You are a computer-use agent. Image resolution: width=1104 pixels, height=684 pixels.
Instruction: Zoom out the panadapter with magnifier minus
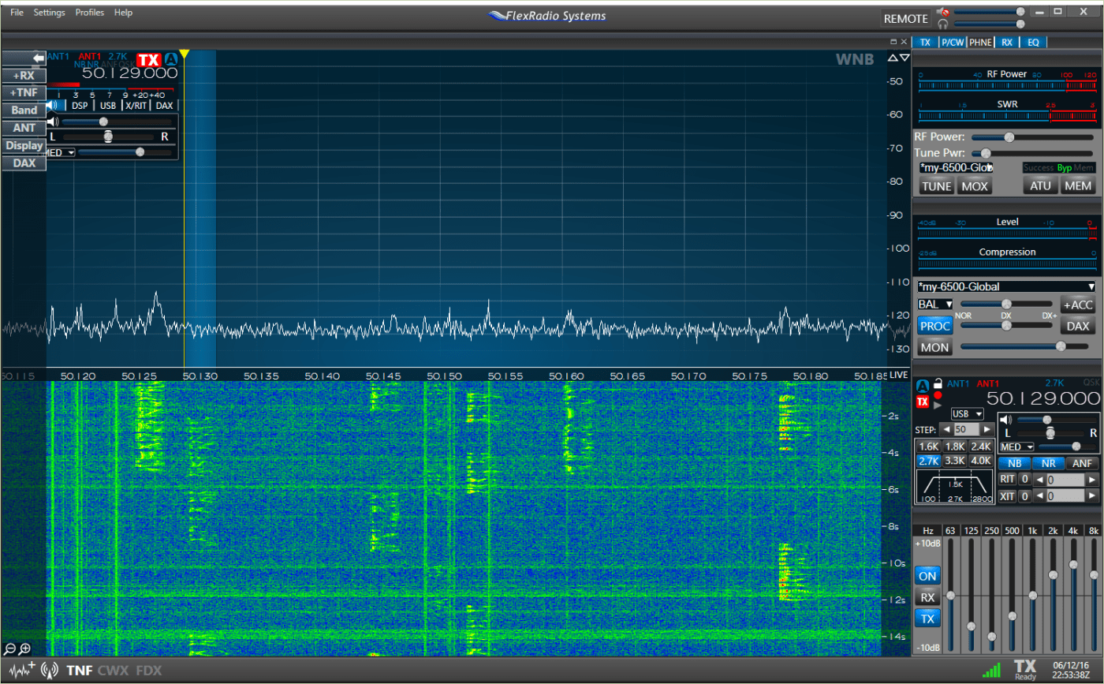coord(9,648)
